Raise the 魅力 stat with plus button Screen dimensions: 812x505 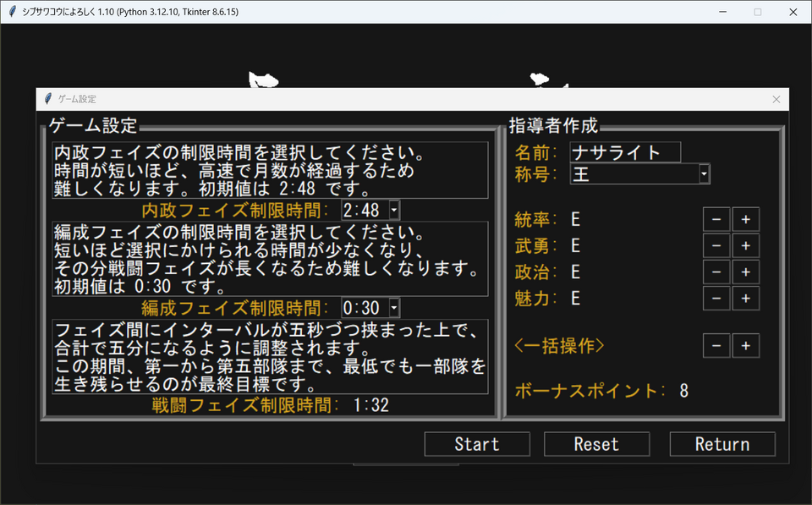tap(745, 299)
